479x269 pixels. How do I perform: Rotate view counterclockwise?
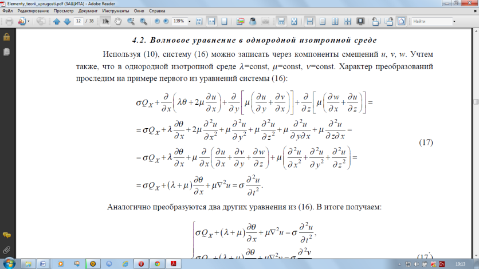click(376, 21)
